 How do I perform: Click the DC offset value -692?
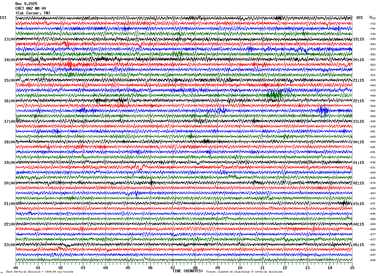pyautogui.click(x=372, y=162)
